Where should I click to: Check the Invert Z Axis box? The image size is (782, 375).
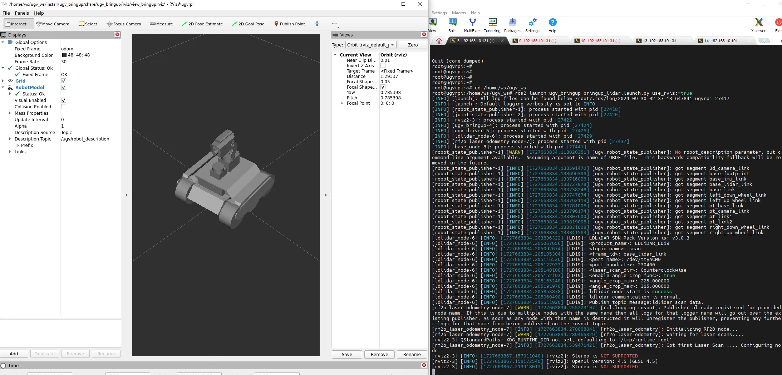tap(383, 66)
